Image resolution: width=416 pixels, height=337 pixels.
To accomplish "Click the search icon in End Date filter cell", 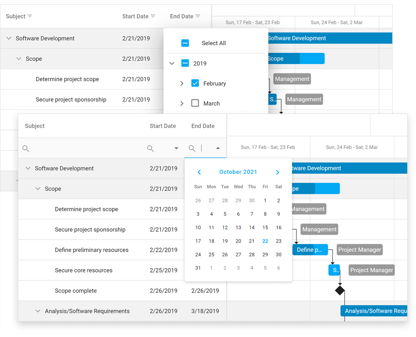I will 192,148.
